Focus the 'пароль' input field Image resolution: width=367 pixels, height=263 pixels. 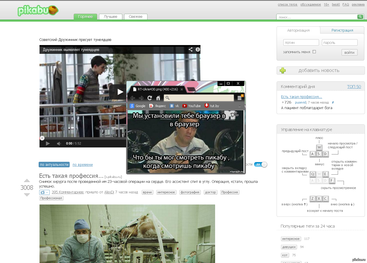click(340, 42)
